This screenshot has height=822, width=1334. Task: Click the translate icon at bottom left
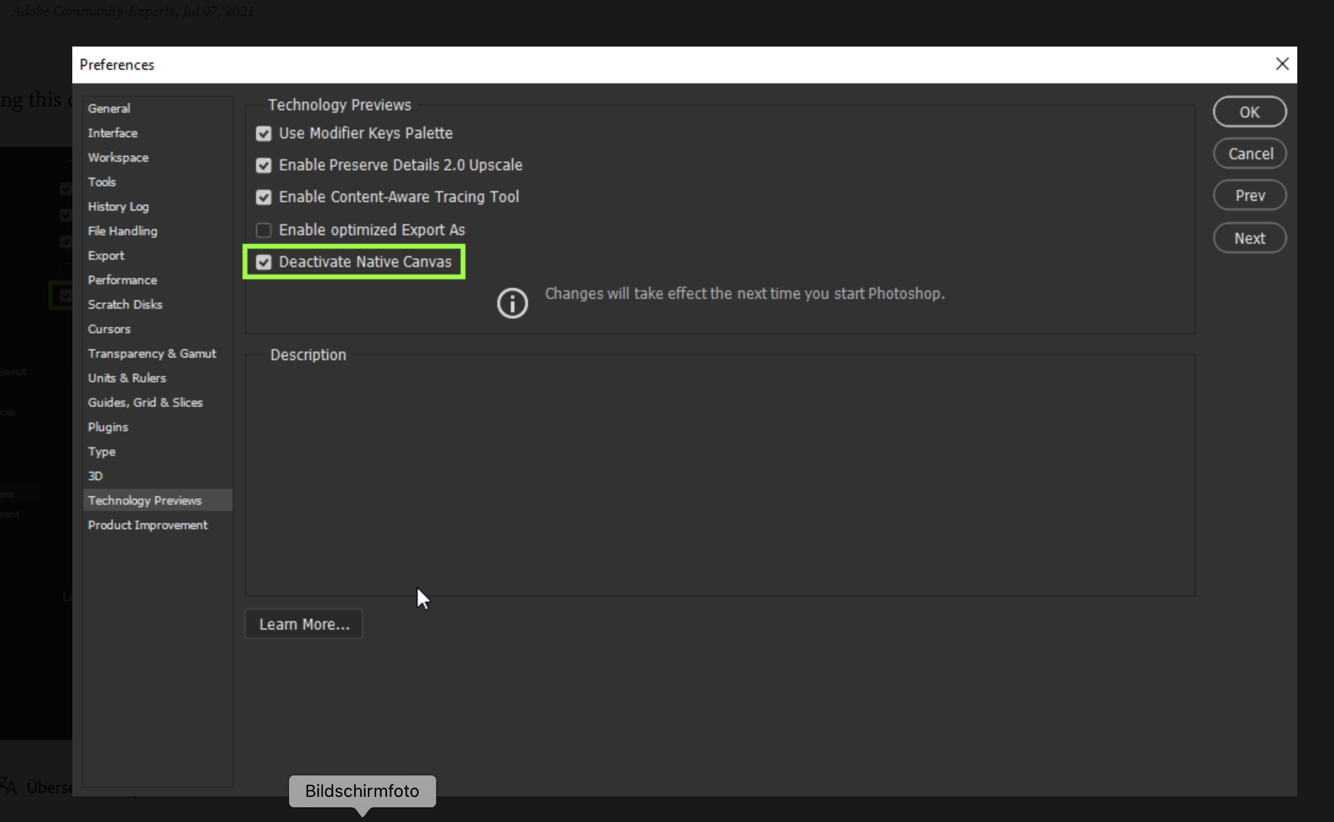click(x=9, y=786)
